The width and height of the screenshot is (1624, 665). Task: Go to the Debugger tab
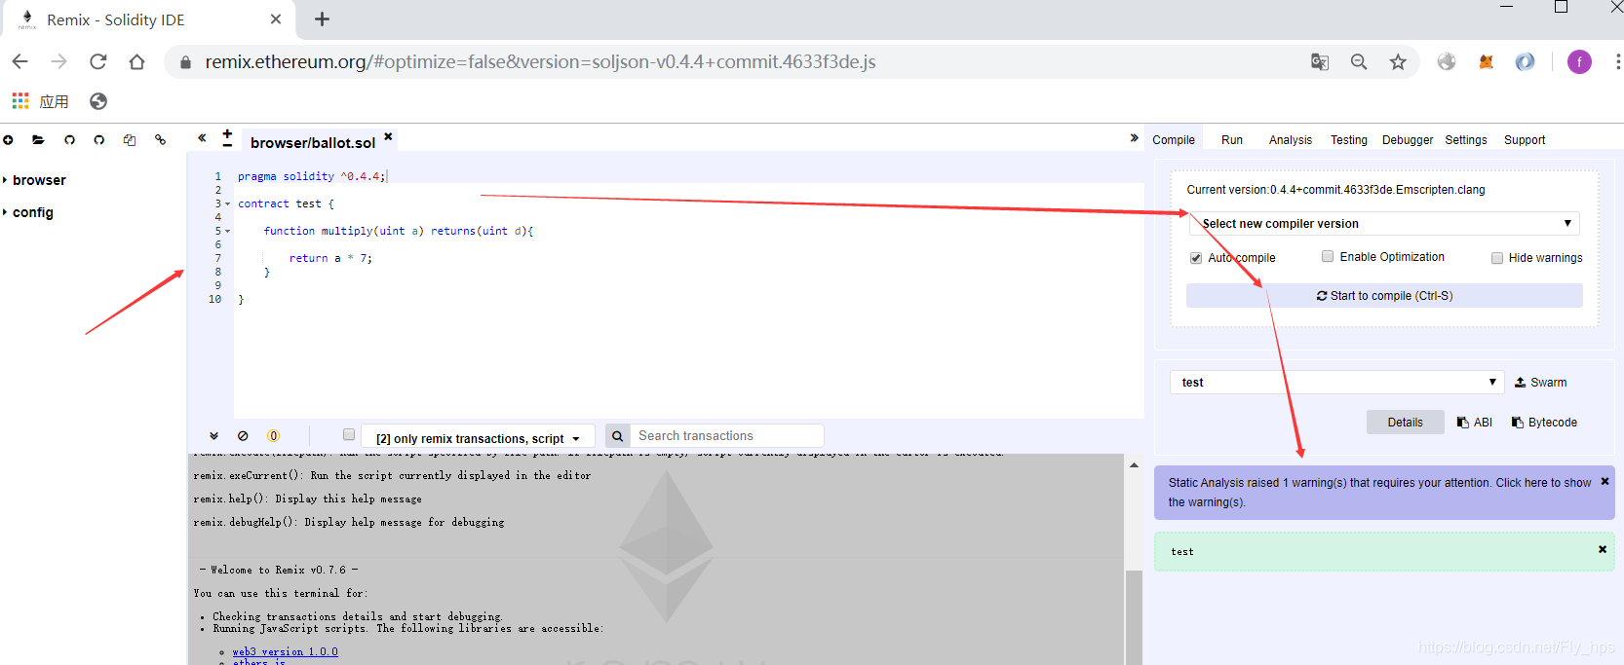[1408, 140]
